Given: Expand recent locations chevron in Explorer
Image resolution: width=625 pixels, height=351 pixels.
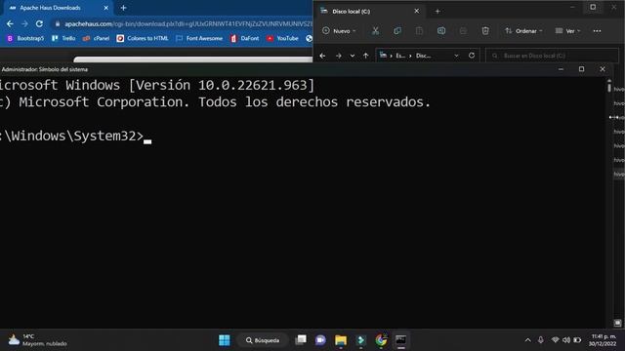Looking at the screenshot, I should 353,56.
